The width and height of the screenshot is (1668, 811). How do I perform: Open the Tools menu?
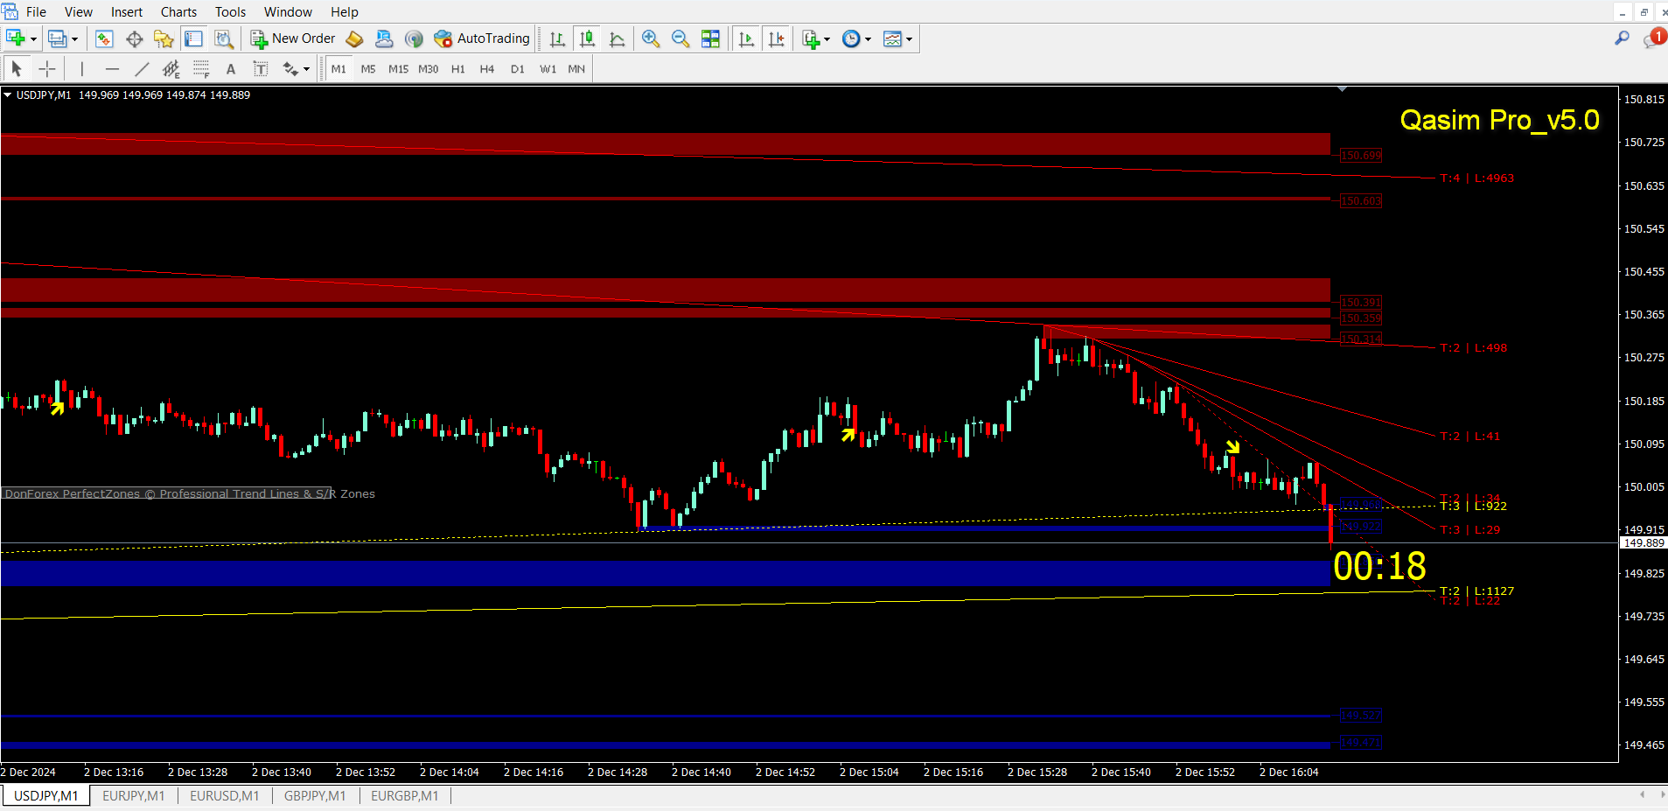pos(230,11)
